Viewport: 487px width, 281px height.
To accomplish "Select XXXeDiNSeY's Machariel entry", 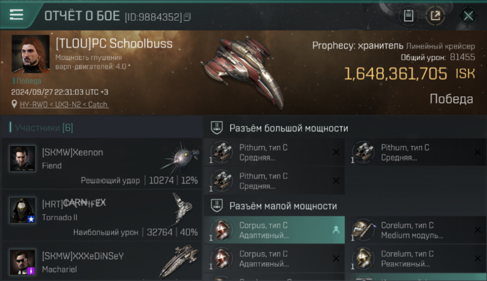I will [102, 261].
